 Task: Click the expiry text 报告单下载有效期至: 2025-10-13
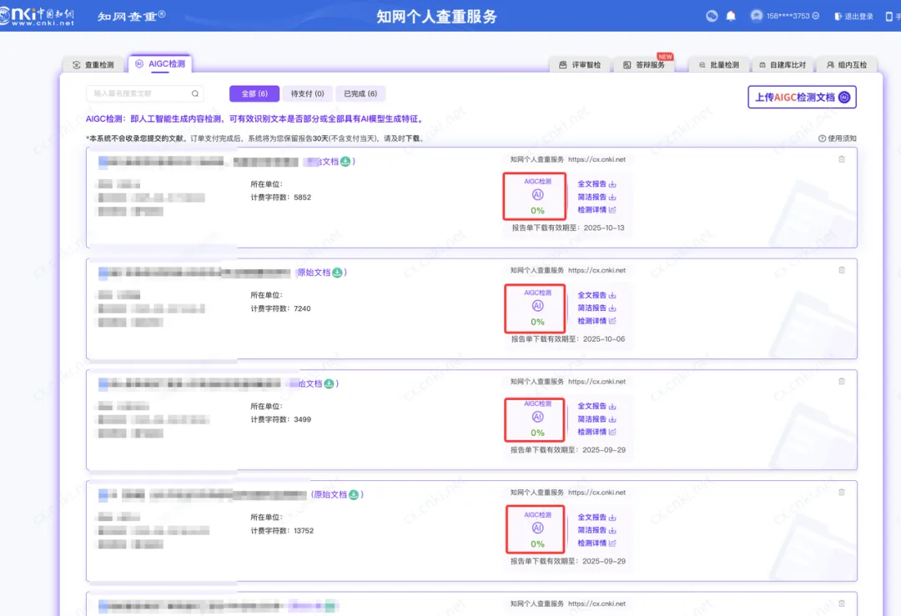(568, 228)
